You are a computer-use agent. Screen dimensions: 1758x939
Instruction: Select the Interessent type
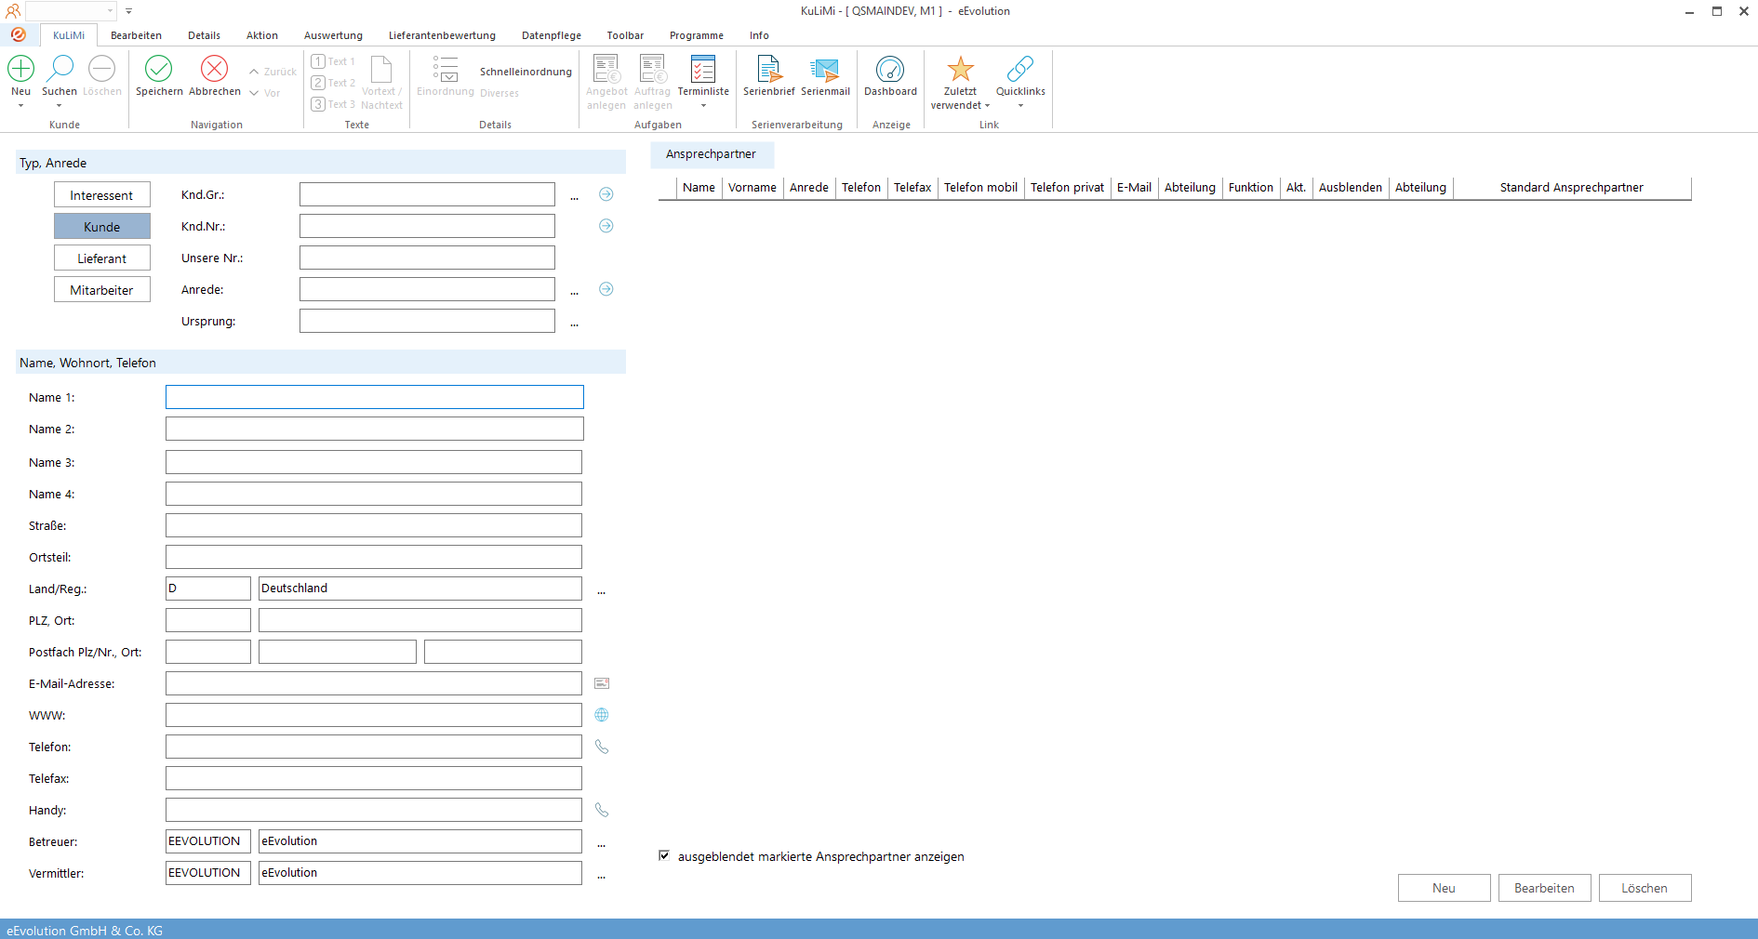pos(101,195)
